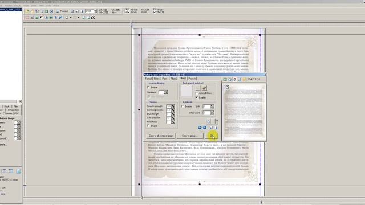Click the question mark help icon above preview
The width and height of the screenshot is (365, 205).
234,80
